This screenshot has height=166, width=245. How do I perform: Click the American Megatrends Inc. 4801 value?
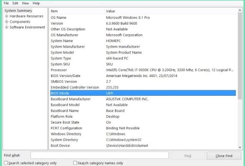142,76
